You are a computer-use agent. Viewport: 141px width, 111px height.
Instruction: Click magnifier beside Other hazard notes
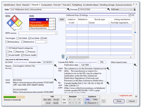(x=135, y=65)
